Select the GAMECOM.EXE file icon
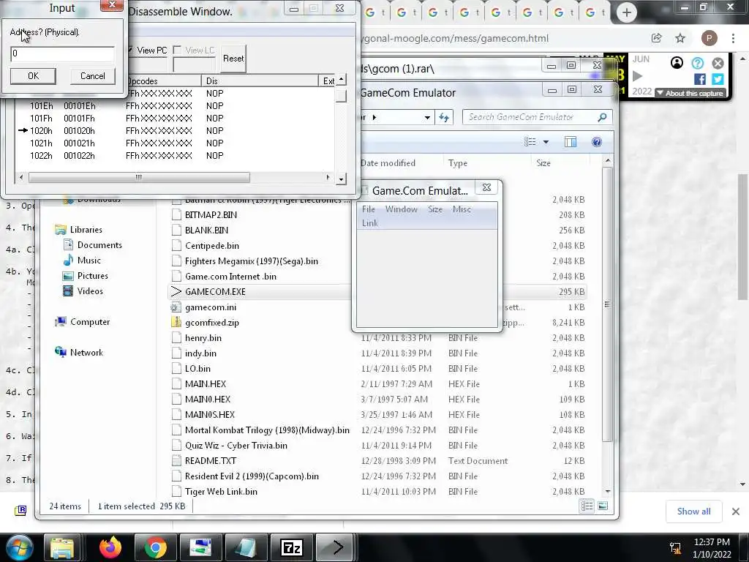The image size is (749, 562). (x=176, y=291)
